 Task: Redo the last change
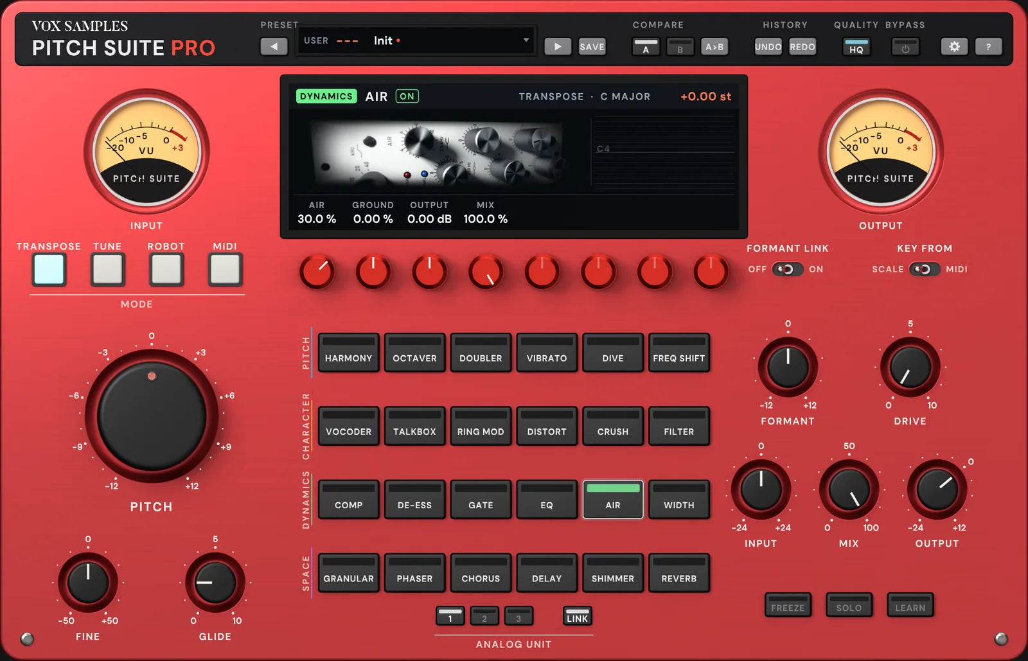(802, 47)
